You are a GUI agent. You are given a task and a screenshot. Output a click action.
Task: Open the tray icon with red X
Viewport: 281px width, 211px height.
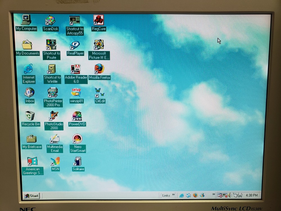(225, 195)
